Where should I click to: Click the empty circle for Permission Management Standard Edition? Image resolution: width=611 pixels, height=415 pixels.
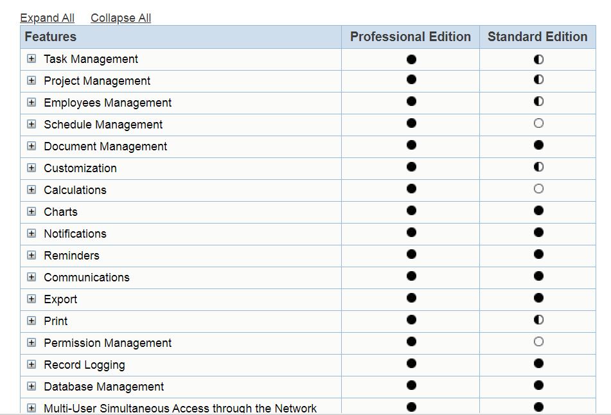pyautogui.click(x=537, y=342)
